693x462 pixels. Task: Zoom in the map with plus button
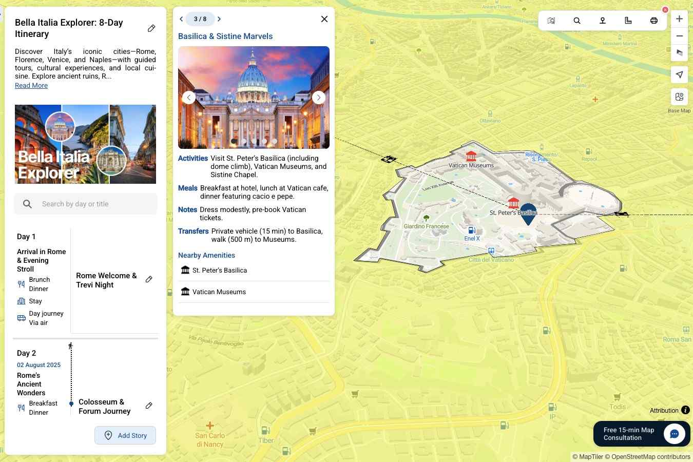(x=679, y=19)
